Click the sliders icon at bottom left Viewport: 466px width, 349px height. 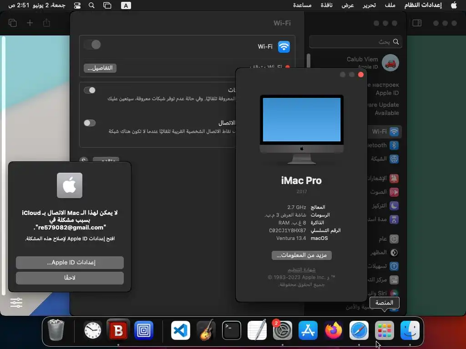click(16, 302)
